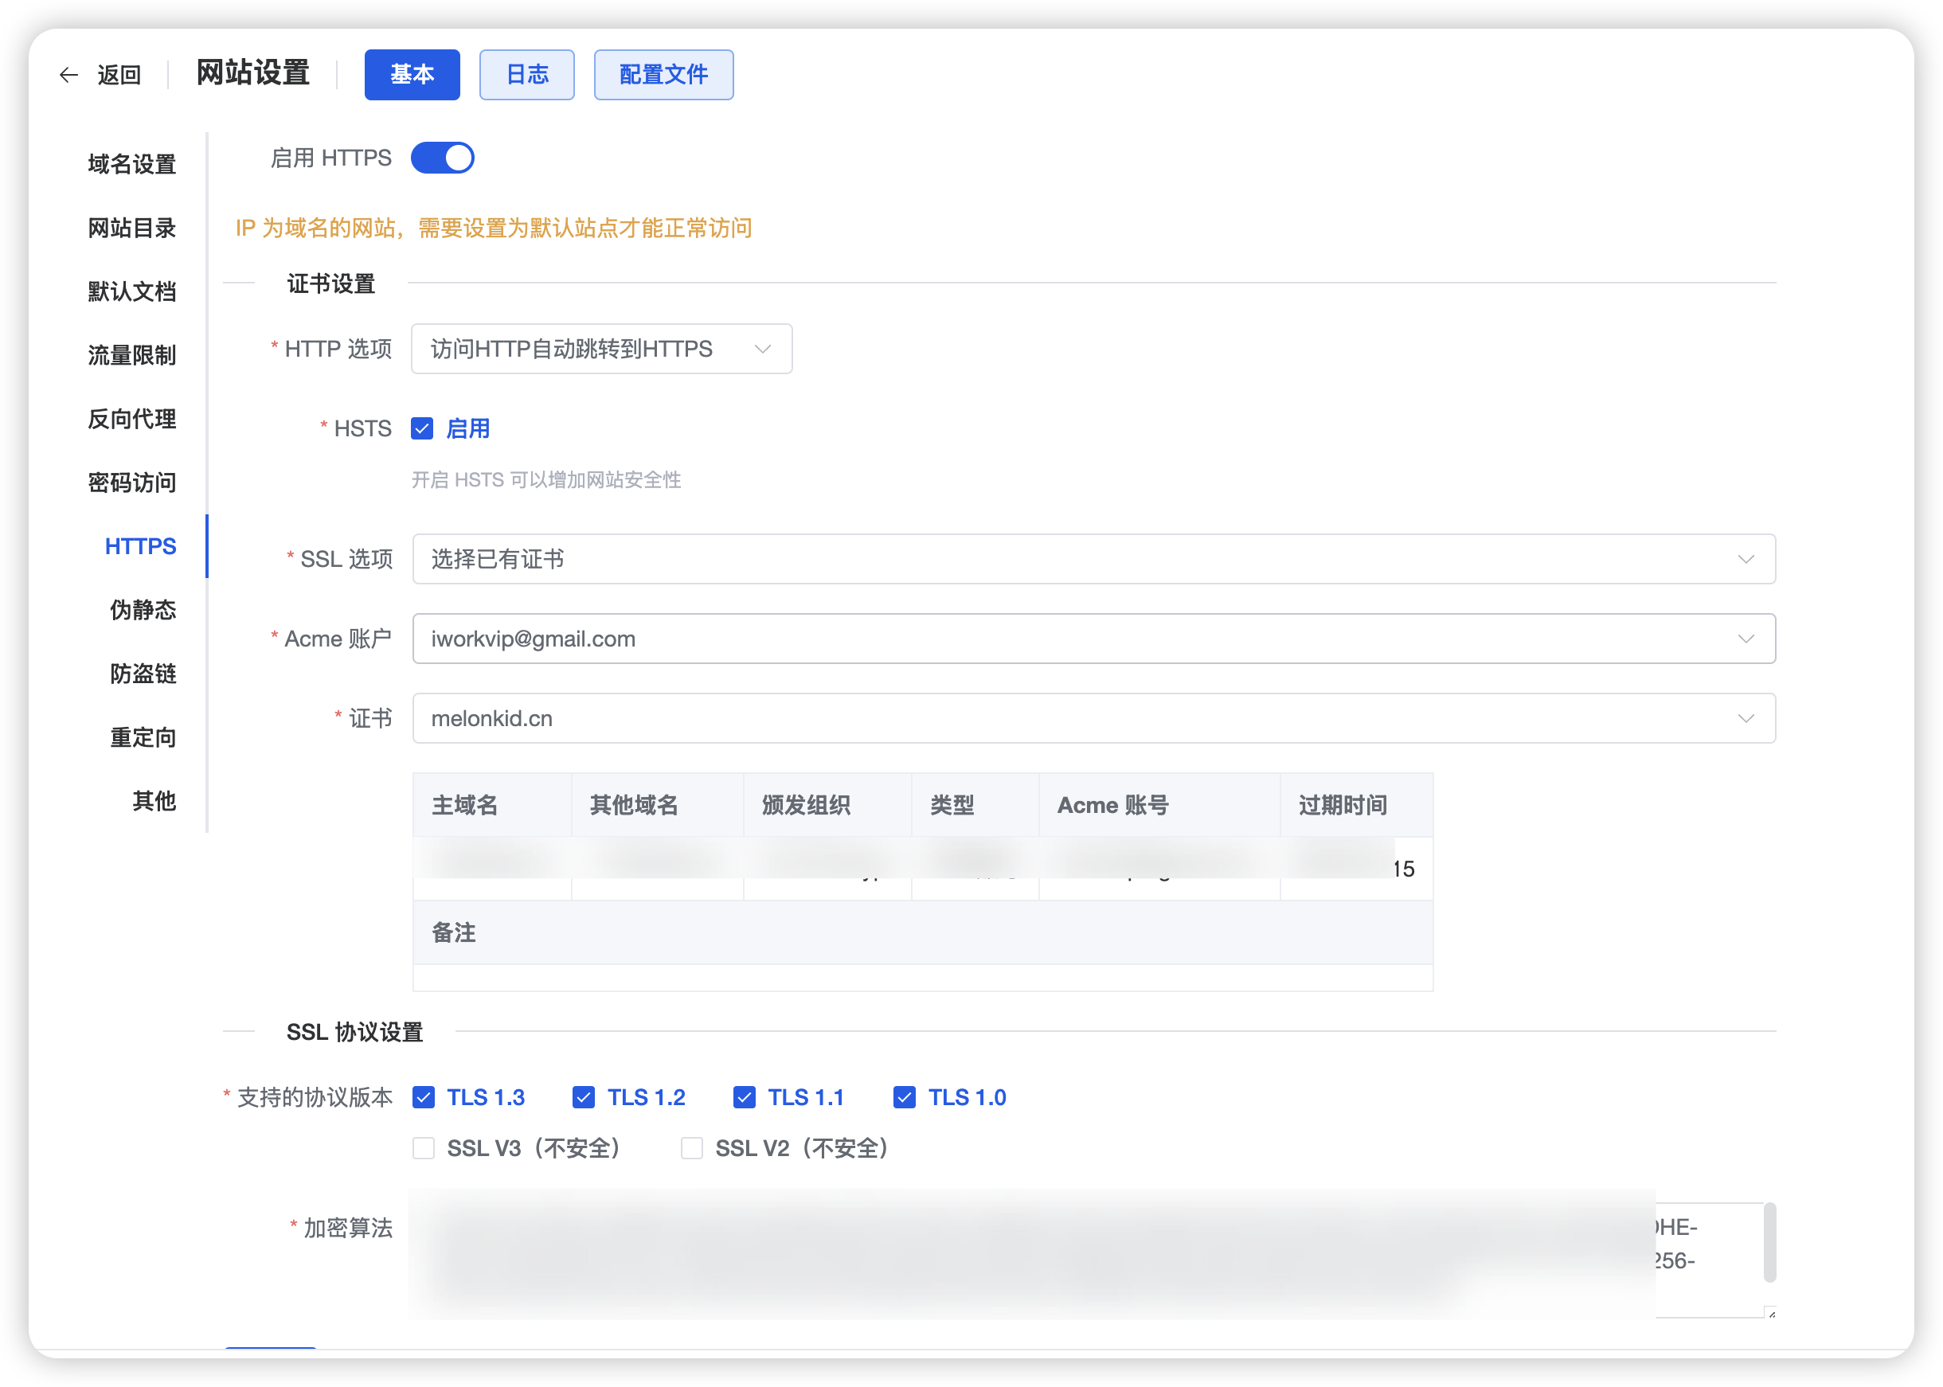Enable the SSL V3（不安全）option

pos(423,1148)
